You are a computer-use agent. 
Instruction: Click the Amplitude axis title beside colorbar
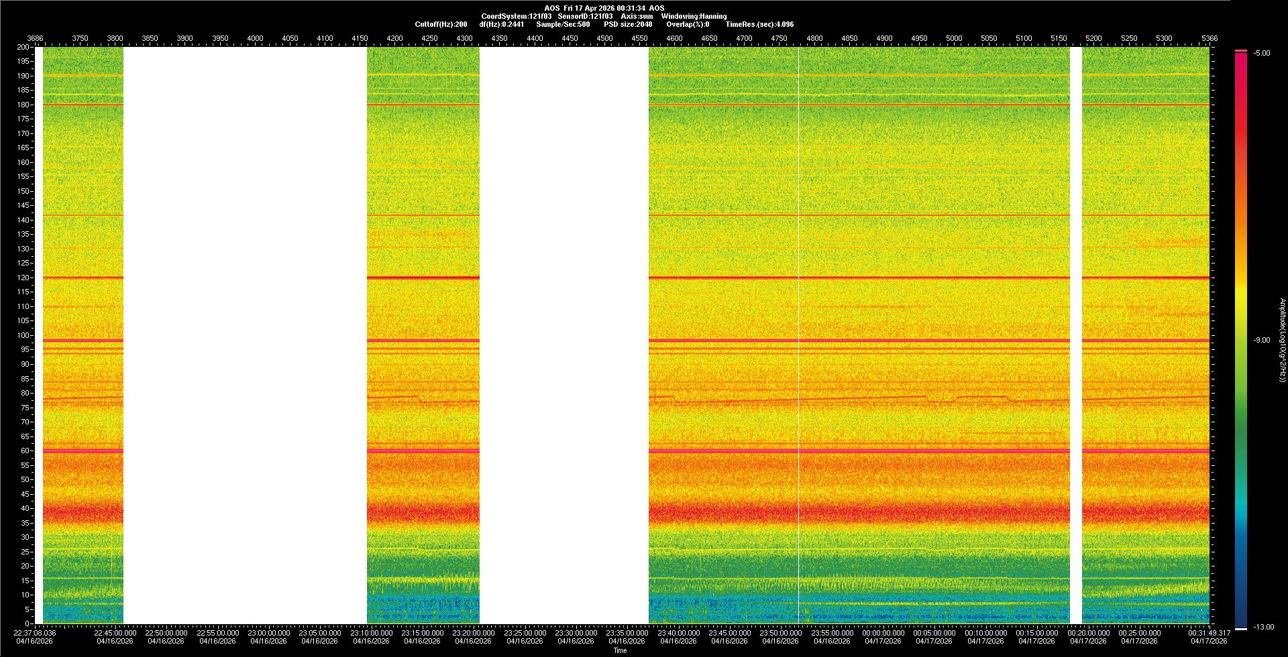click(x=1282, y=341)
